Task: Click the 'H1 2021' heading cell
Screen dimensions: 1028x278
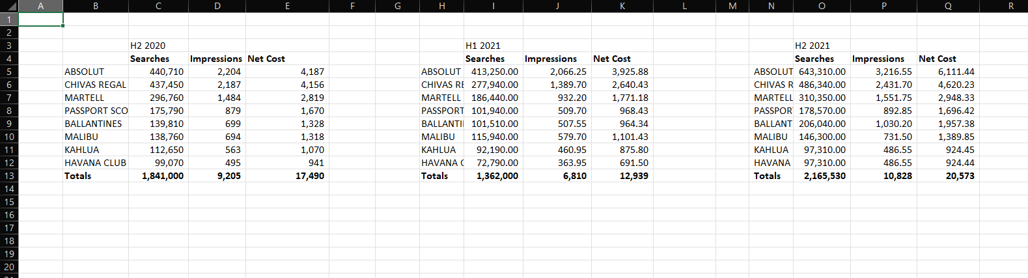Action: [x=495, y=46]
